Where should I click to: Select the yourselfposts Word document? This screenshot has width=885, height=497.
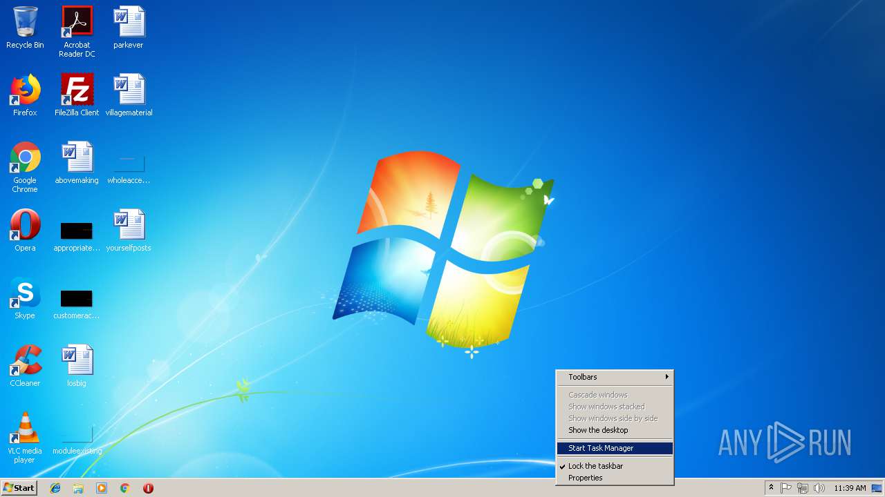(129, 231)
